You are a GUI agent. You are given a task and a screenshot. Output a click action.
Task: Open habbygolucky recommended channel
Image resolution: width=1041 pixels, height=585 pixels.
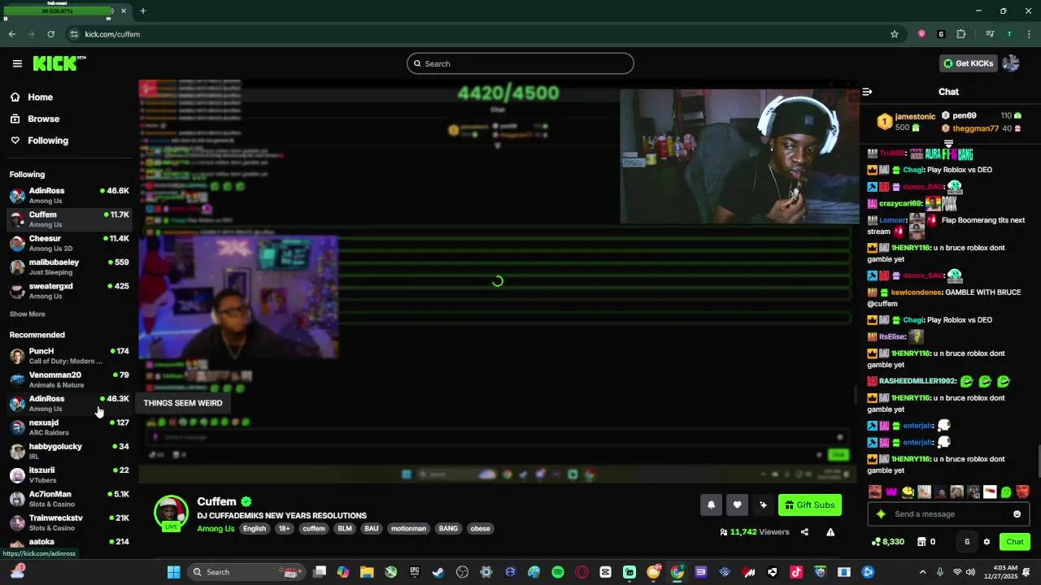(x=69, y=451)
